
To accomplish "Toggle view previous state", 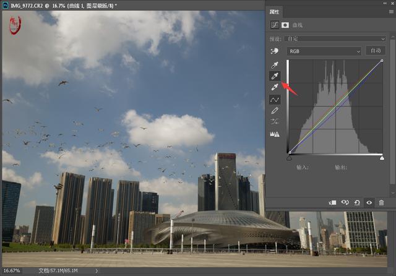I will [345, 202].
